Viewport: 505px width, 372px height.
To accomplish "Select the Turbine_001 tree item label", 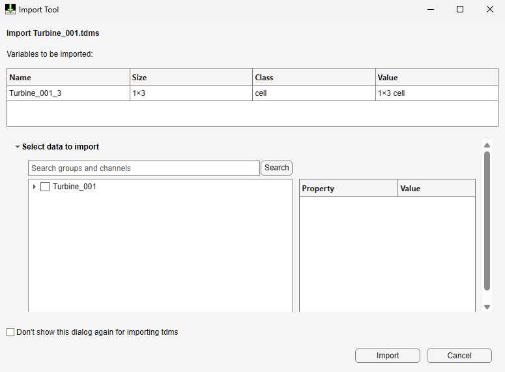I will click(74, 187).
